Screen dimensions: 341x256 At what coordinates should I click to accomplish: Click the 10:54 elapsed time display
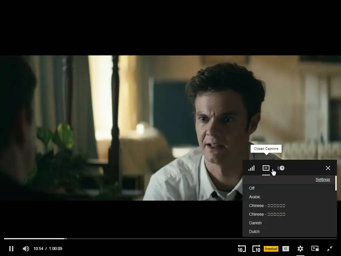(38, 249)
